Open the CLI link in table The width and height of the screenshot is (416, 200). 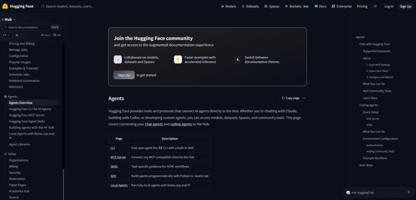[x=113, y=148]
